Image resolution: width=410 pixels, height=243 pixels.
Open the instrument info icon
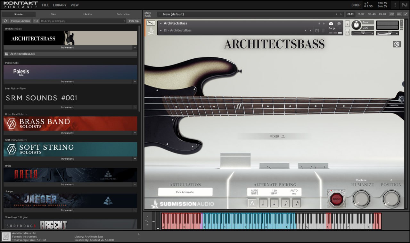(339, 24)
